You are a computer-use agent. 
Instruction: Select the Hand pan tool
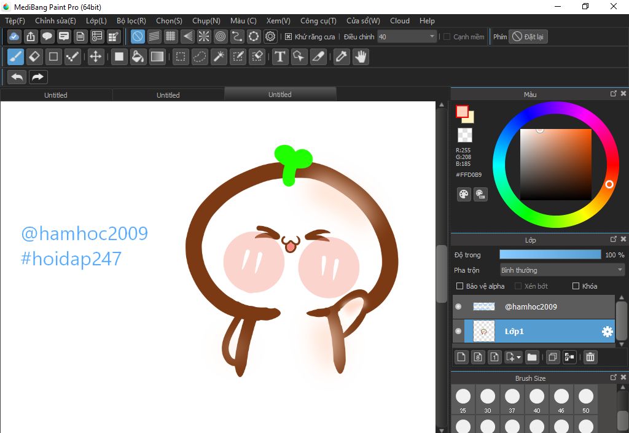click(x=361, y=57)
